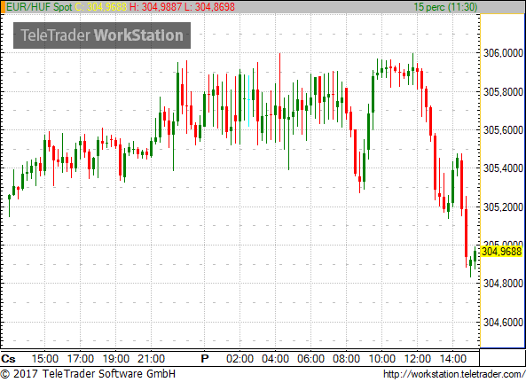This screenshot has height=382, width=526.
Task: Click the orange marker at header left edge
Action: tap(3, 7)
